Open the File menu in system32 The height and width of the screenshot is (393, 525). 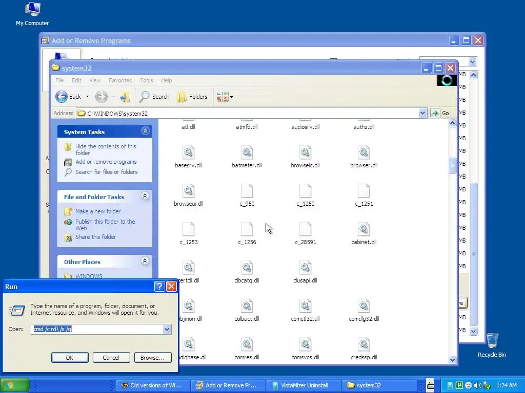pos(59,80)
